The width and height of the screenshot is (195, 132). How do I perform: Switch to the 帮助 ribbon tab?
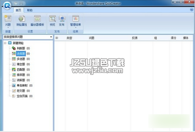coord(30,10)
